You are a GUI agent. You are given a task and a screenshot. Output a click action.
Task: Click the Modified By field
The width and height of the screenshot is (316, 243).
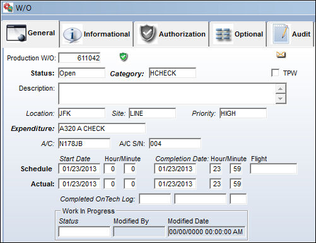pyautogui.click(x=139, y=232)
